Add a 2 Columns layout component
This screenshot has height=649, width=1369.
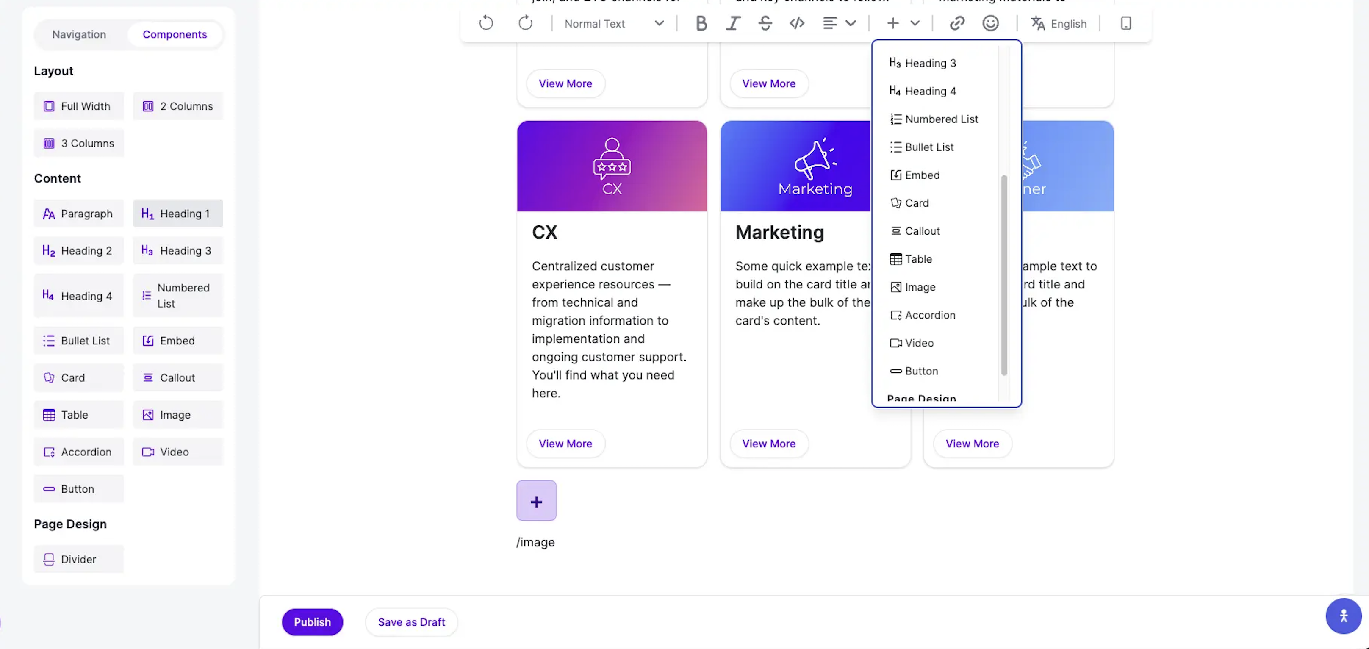coord(178,106)
